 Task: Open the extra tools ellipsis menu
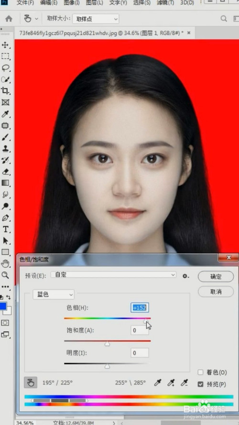coord(5,286)
